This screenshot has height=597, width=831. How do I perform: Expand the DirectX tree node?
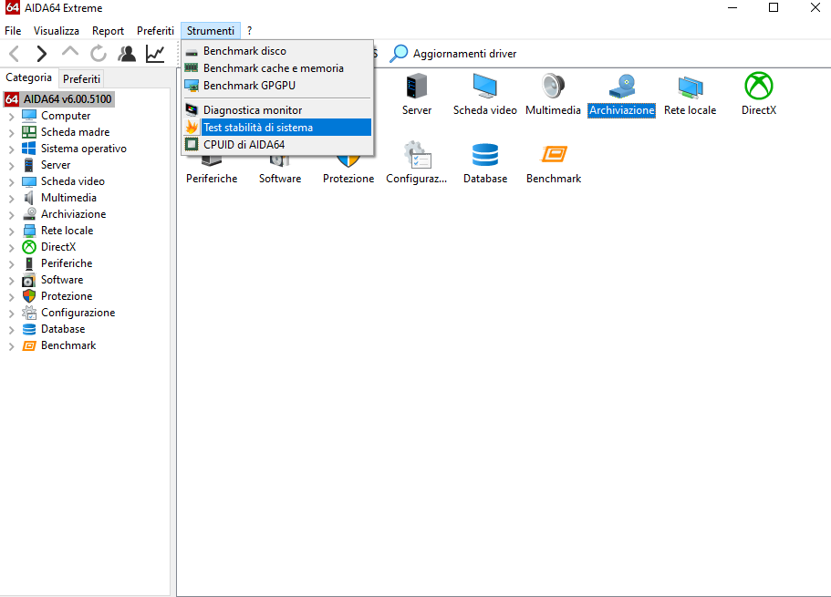(11, 247)
